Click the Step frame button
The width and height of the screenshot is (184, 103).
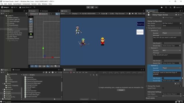tap(96, 7)
